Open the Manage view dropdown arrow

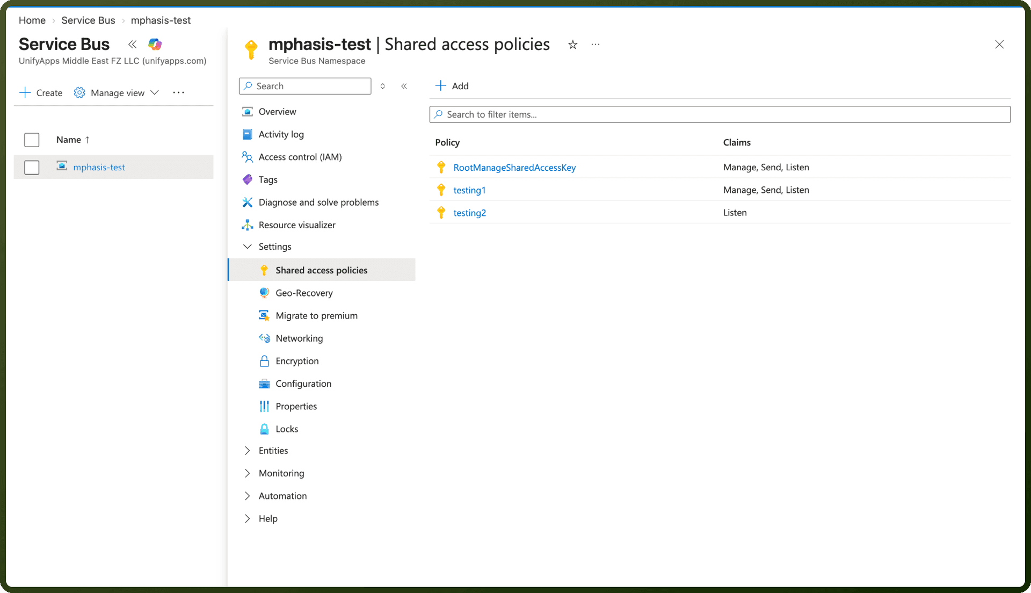(155, 93)
